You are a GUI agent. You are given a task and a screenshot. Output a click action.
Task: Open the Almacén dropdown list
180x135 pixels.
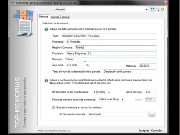pyautogui.click(x=147, y=10)
